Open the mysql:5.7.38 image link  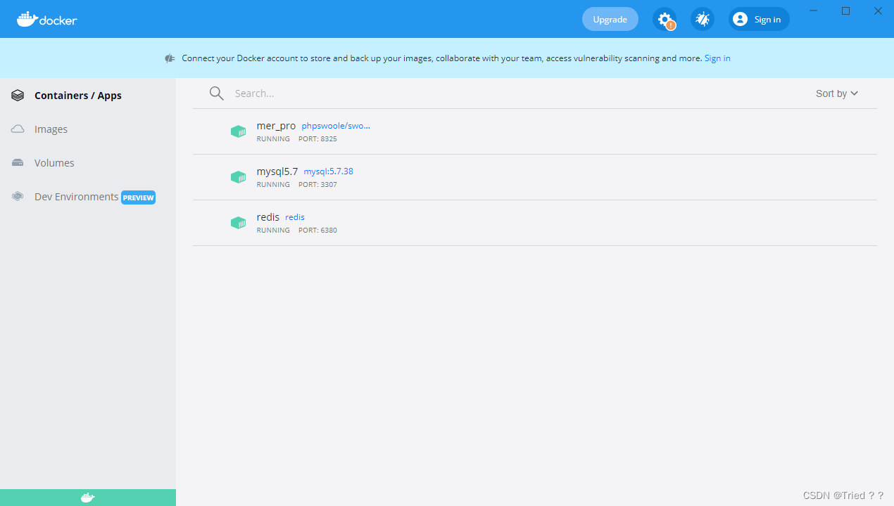[328, 171]
